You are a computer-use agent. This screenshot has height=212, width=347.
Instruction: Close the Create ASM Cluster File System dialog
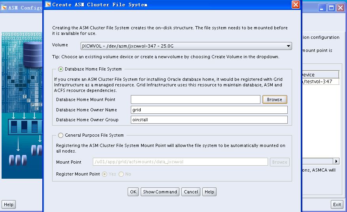(296, 4)
